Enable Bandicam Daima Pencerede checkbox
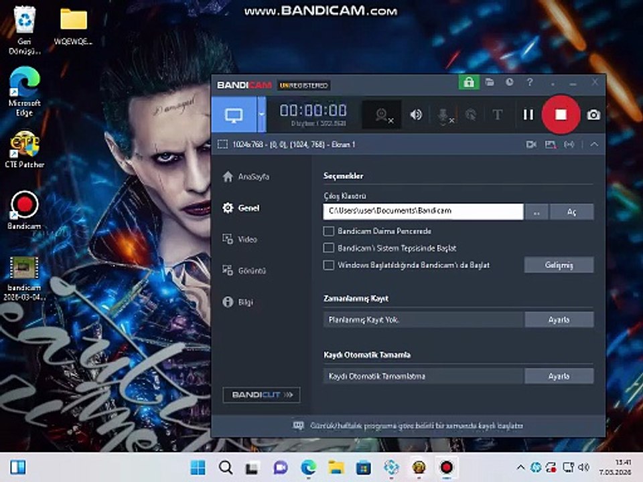Viewport: 643px width, 482px height. click(x=328, y=231)
